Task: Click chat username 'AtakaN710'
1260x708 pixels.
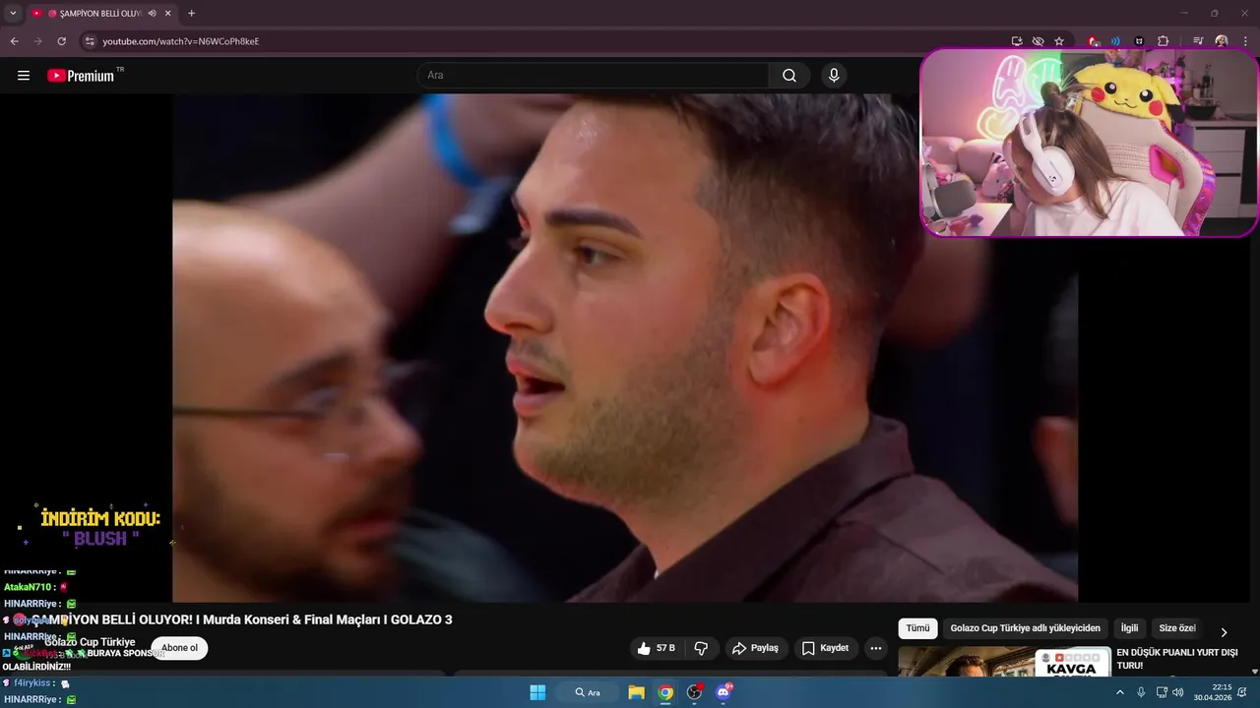Action: pyautogui.click(x=28, y=587)
